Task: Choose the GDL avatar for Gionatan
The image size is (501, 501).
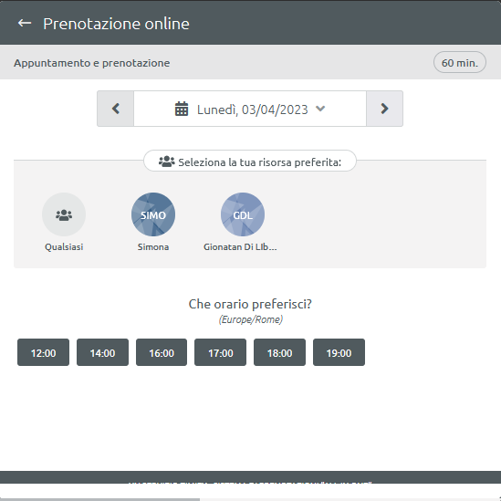Action: (x=243, y=214)
